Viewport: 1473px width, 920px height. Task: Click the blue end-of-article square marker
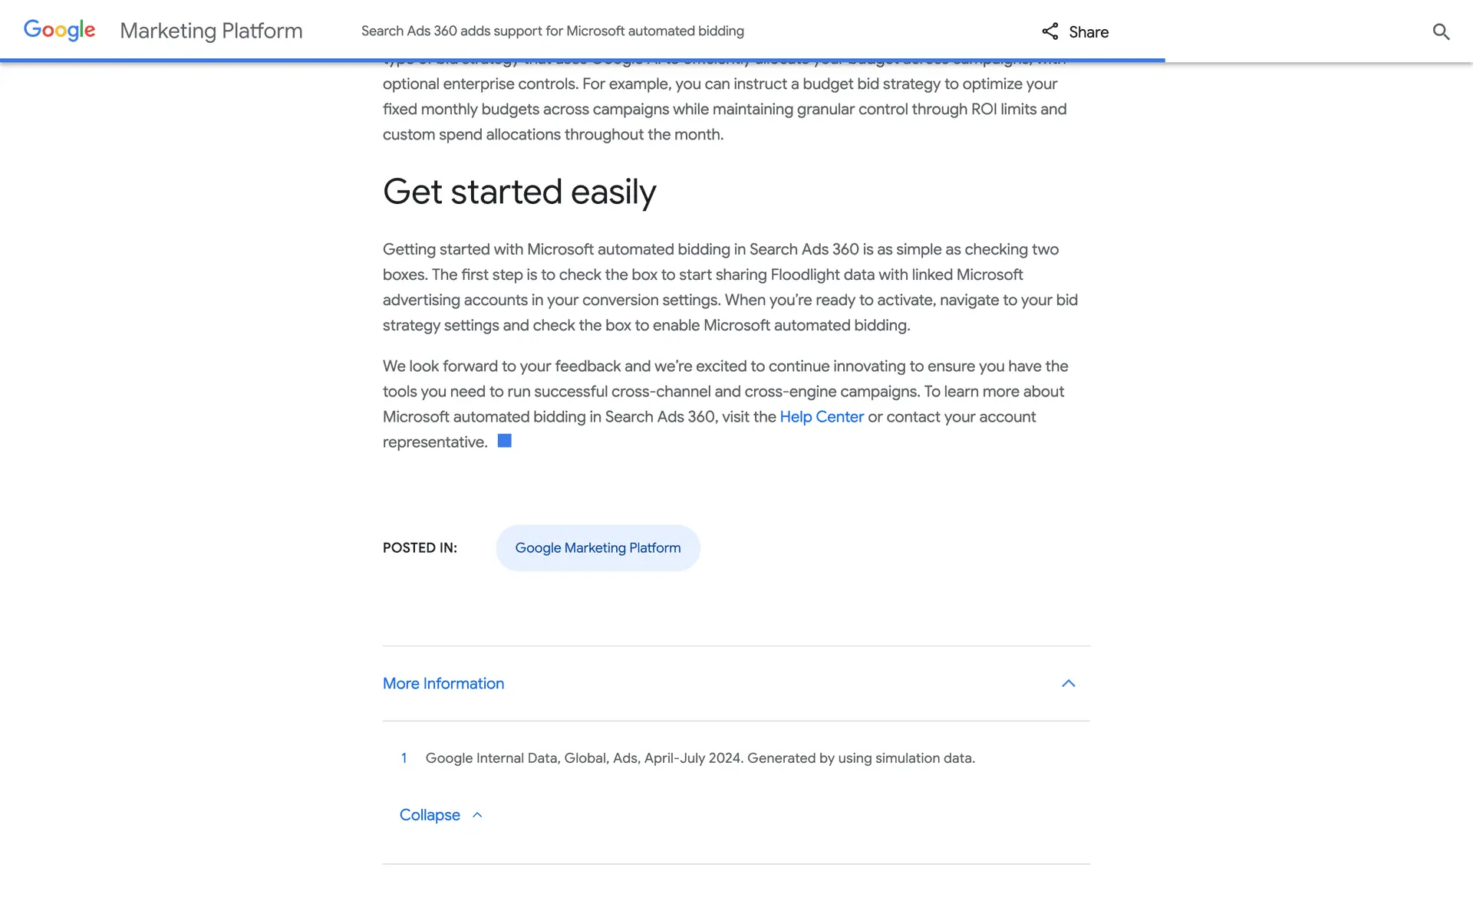pyautogui.click(x=504, y=441)
